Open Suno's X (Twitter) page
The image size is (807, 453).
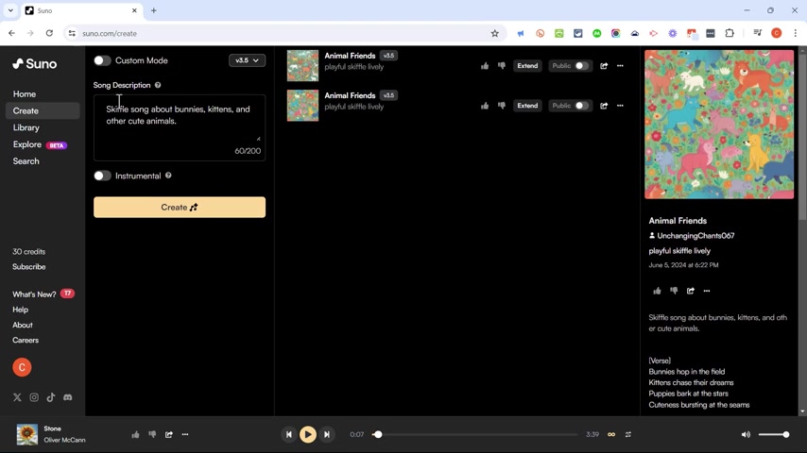(x=17, y=397)
